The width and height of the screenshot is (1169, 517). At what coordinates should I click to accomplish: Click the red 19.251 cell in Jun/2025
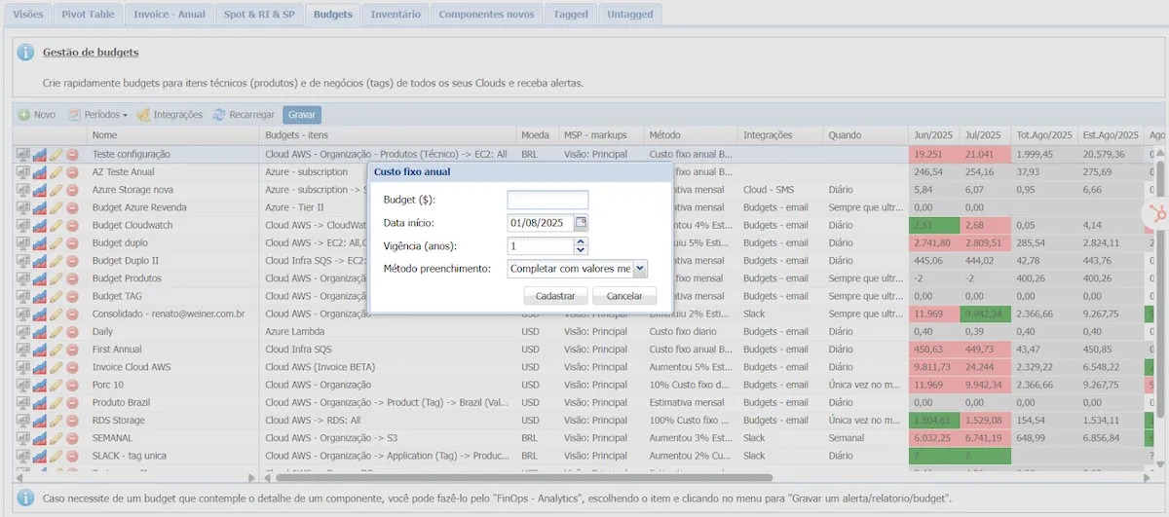coord(934,154)
